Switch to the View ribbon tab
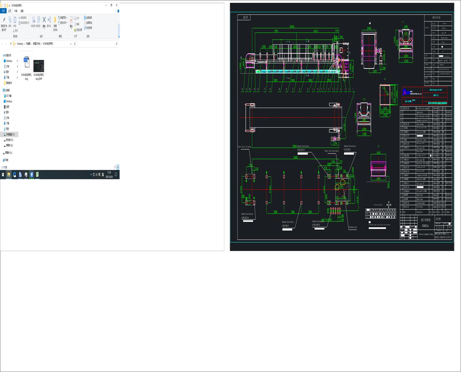The image size is (461, 372). tap(22, 11)
